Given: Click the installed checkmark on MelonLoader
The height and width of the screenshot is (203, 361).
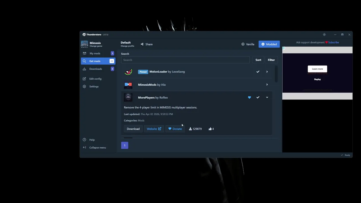Looking at the screenshot, I should pyautogui.click(x=258, y=72).
